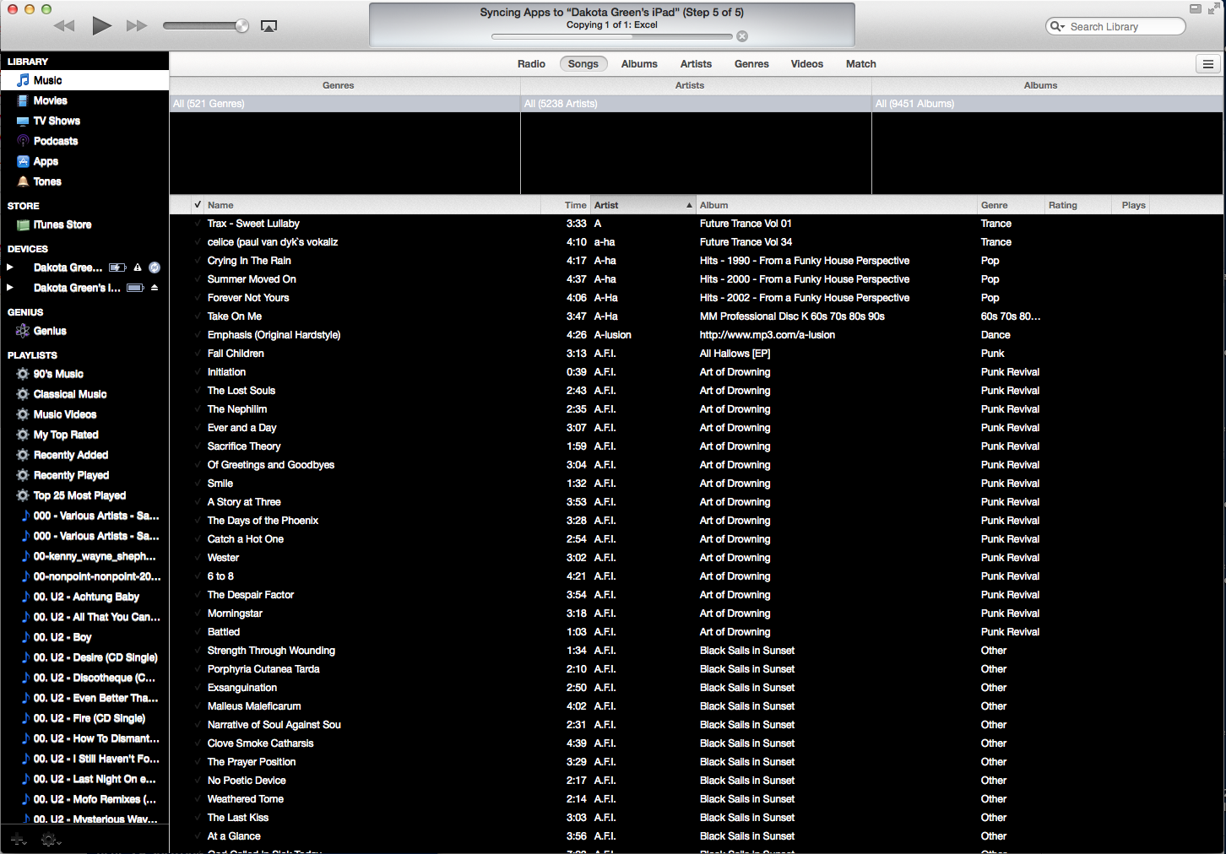This screenshot has height=854, width=1226.
Task: Click the sync-in-progress icon beside first device
Action: pyautogui.click(x=155, y=268)
